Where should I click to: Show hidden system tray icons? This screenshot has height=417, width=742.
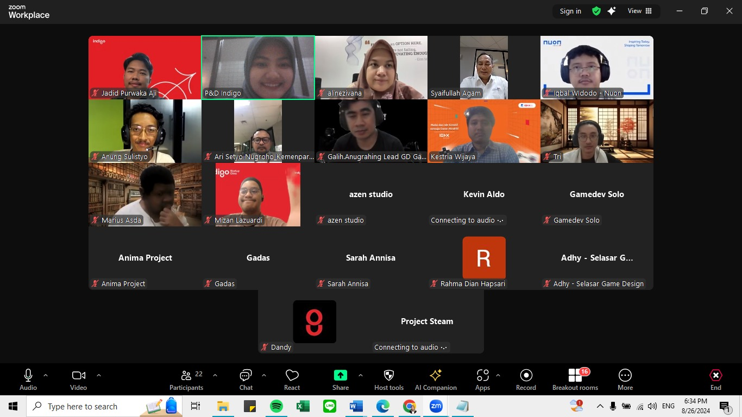[x=600, y=406]
